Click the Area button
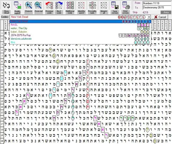172x144 pixels. (x=166, y=12)
